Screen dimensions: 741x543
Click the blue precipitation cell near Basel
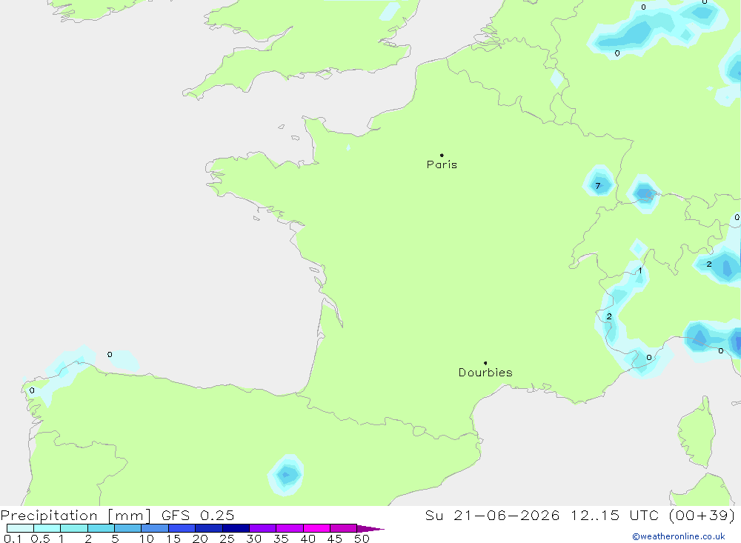click(643, 193)
